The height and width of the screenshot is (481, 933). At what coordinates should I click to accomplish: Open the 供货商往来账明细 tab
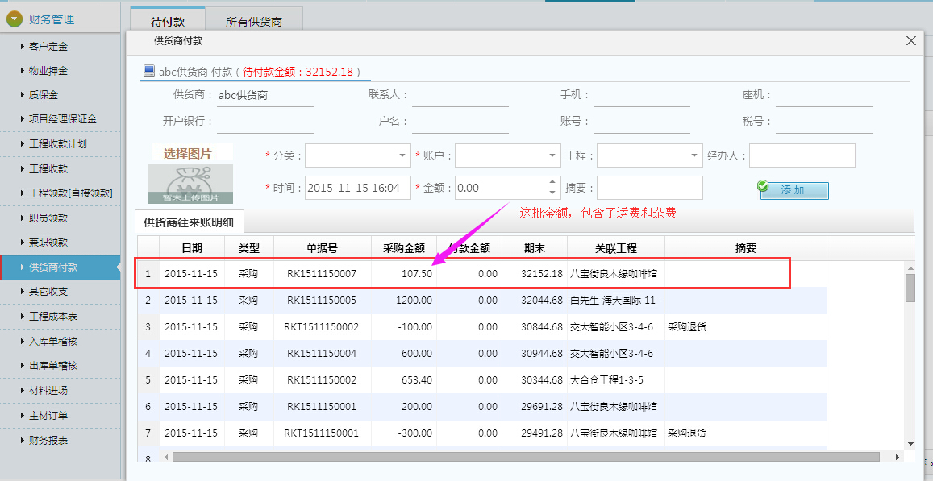[x=190, y=222]
